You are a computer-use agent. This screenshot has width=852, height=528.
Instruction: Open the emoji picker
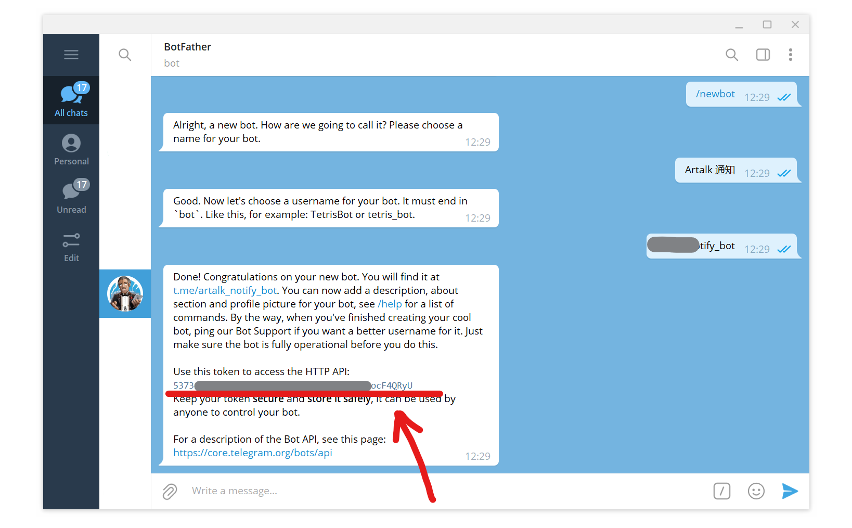tap(756, 491)
